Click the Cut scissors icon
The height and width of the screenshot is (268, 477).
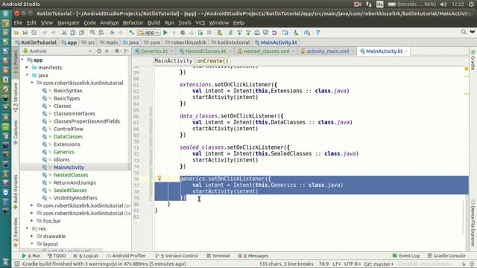pos(64,33)
